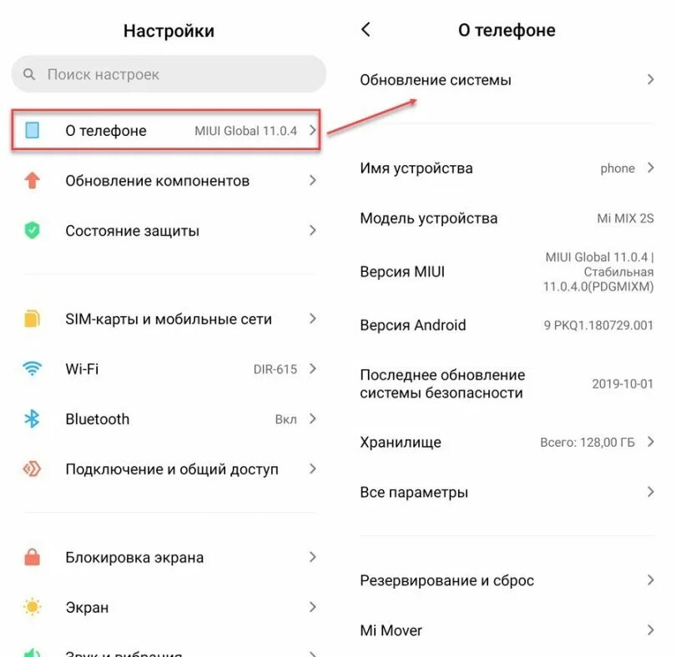Tap the Wi-Fi signal icon
The image size is (676, 657).
point(33,369)
